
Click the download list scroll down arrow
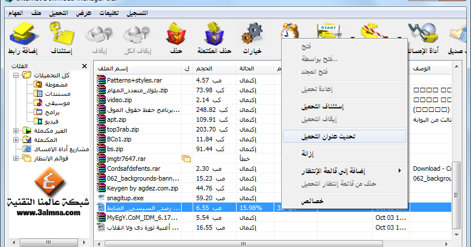[x=457, y=234]
